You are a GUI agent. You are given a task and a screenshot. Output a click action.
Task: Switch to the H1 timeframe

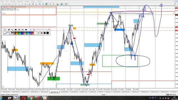coord(13,4)
